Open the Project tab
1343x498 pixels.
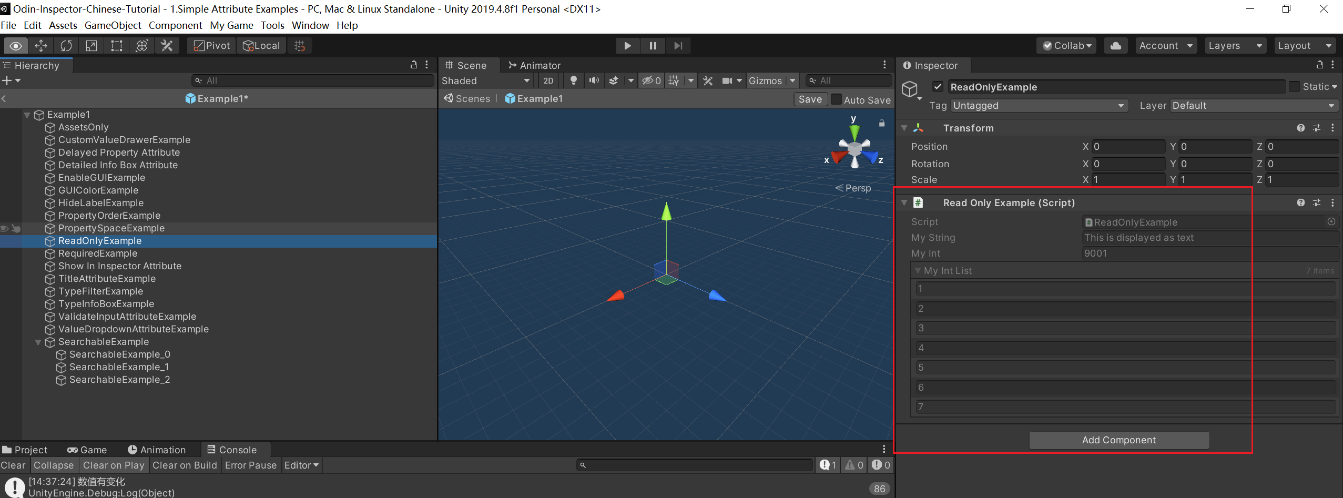[25, 450]
